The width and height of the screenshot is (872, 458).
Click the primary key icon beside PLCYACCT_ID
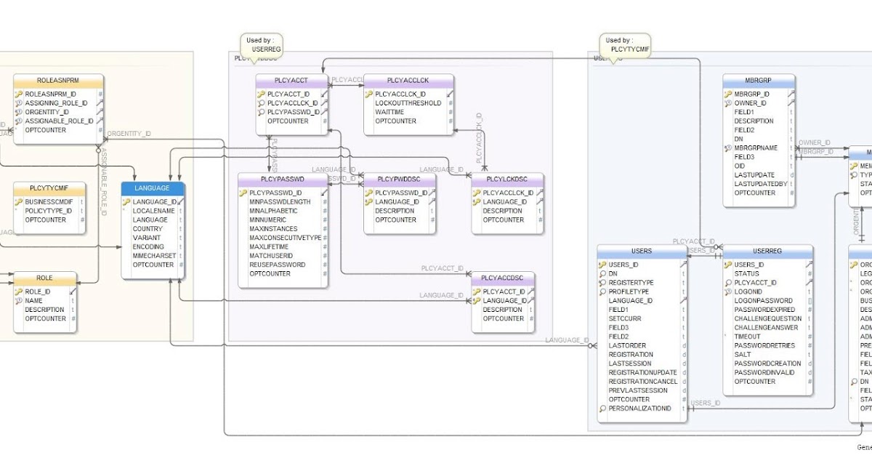click(x=262, y=94)
